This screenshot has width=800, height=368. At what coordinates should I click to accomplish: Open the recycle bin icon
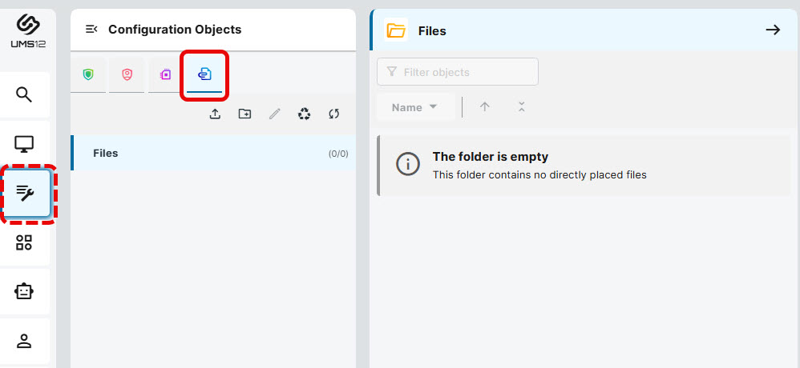click(x=304, y=114)
